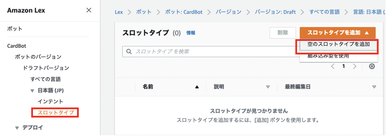Click the 削除 button

282,33
